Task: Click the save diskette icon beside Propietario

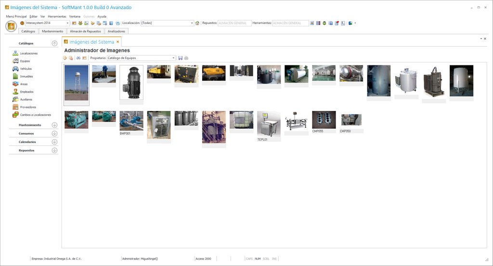Action: 180,58
